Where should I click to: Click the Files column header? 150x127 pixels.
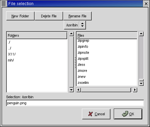pyautogui.click(x=107, y=35)
